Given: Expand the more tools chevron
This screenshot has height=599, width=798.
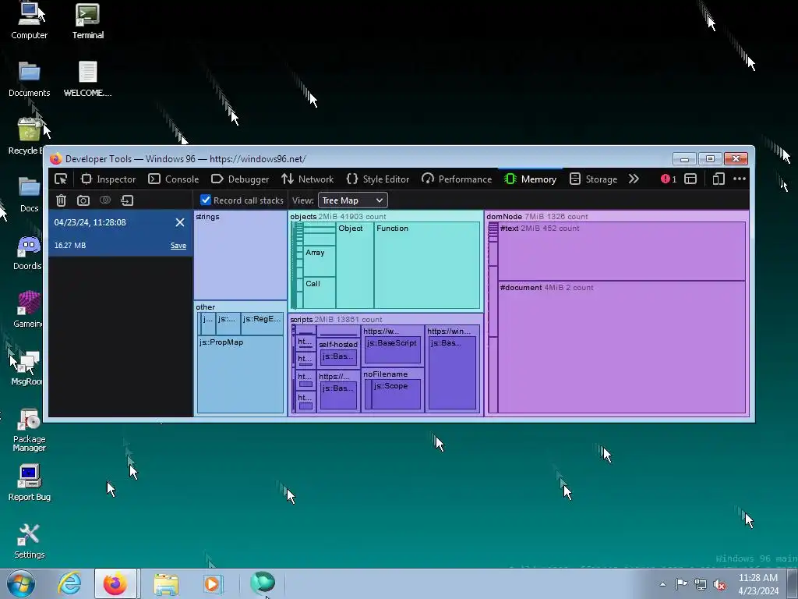Looking at the screenshot, I should click(x=634, y=179).
